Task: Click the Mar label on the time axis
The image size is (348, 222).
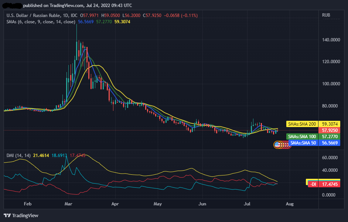Action: tap(68, 204)
